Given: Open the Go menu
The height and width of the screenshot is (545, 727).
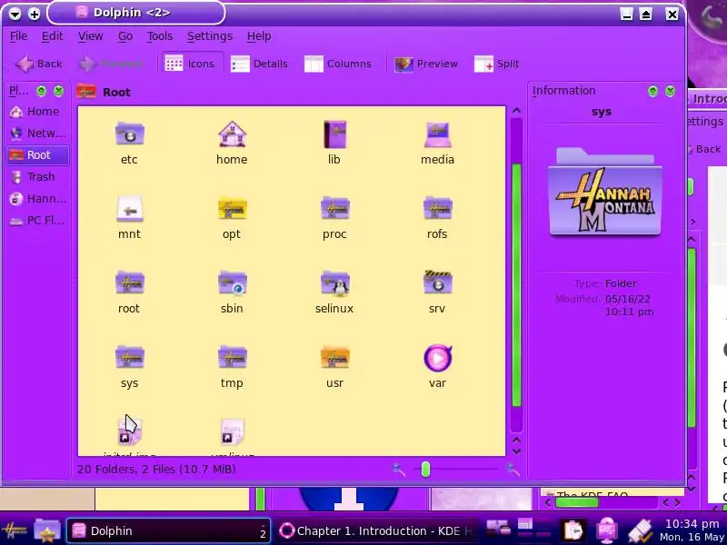Looking at the screenshot, I should pyautogui.click(x=125, y=36).
